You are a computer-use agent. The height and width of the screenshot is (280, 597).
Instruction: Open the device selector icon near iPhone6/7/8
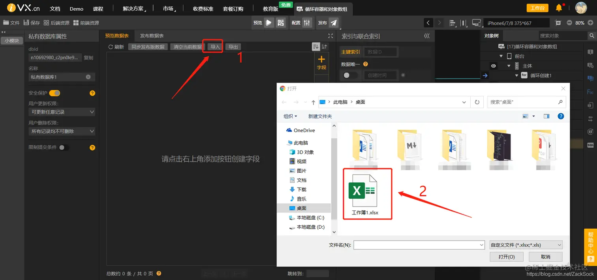coord(476,23)
